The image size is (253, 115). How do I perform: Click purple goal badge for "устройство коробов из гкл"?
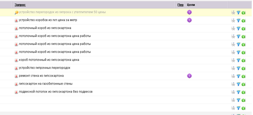(x=189, y=20)
